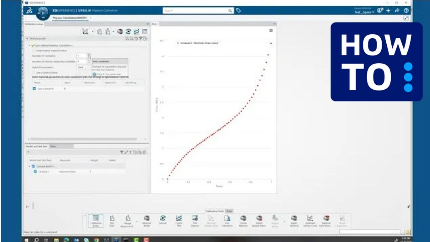Viewport: 430px width, 242px height.
Task: Click the share arrow icon in top bar
Action: coord(397,11)
